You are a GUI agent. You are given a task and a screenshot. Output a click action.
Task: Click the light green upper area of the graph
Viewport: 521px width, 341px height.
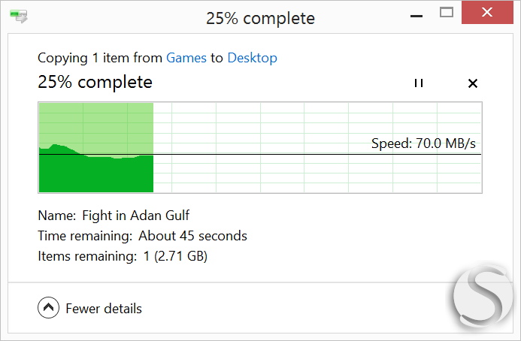pyautogui.click(x=96, y=125)
